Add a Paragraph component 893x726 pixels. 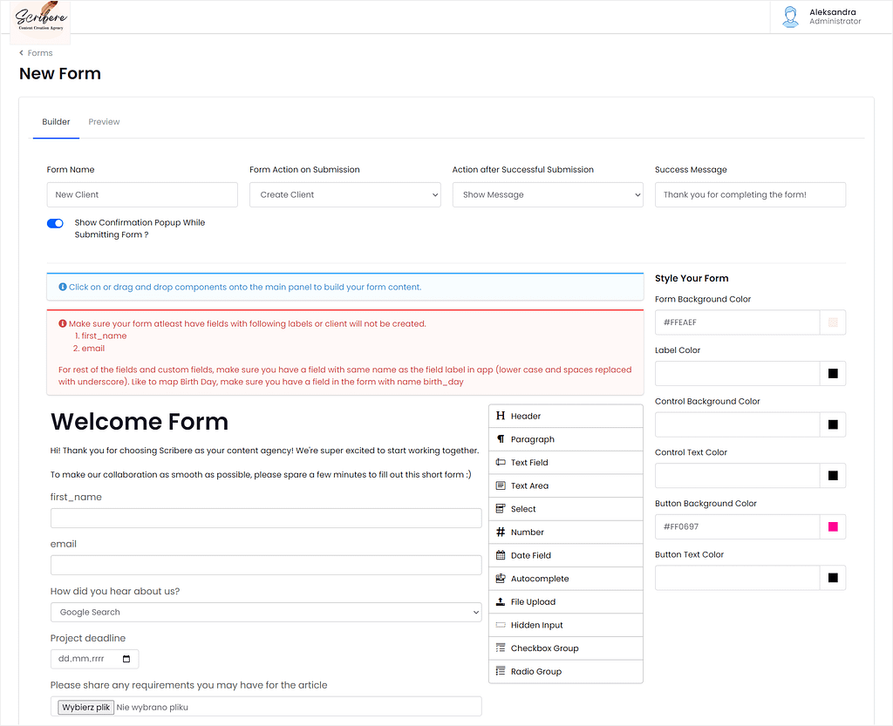(x=565, y=439)
